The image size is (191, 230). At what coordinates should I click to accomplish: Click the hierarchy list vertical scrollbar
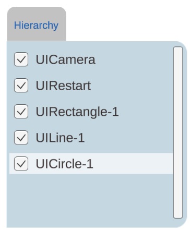pos(178,132)
